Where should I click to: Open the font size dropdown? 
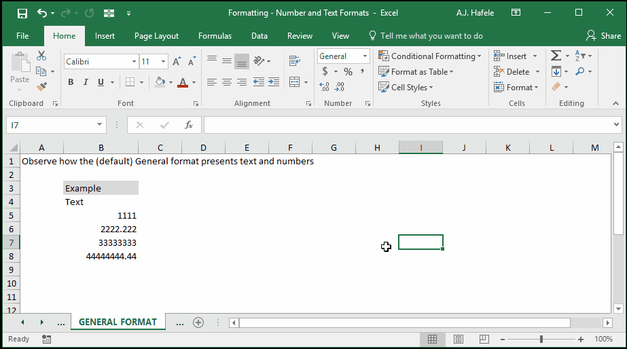pyautogui.click(x=163, y=62)
